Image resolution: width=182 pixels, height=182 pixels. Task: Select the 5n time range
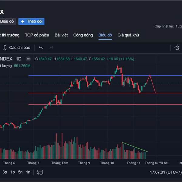(20, 172)
